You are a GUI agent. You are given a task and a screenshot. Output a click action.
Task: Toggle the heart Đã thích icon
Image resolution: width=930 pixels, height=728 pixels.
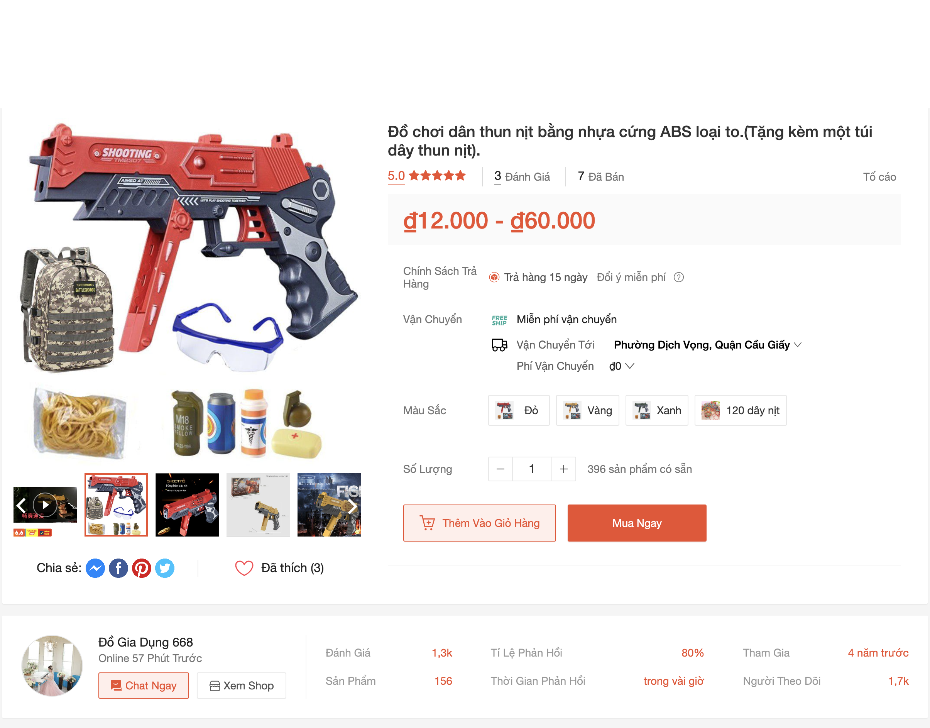click(244, 568)
